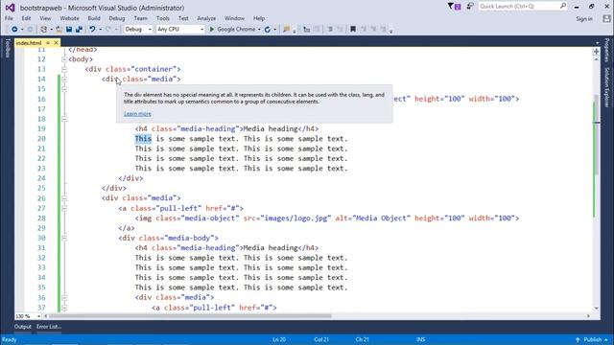
Task: Click the Navigate Forward icon
Action: [30, 30]
